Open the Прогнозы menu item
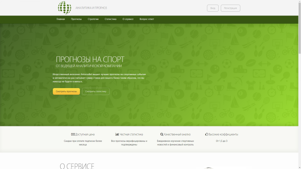Viewport: 301px width, 169px height. [76, 19]
